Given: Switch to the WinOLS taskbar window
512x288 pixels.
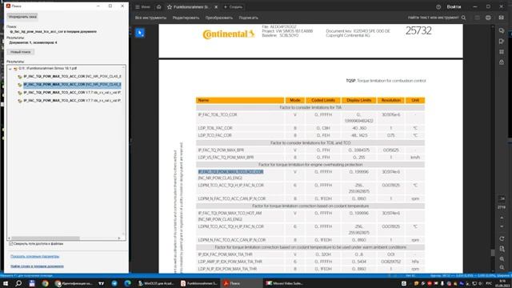Looking at the screenshot, I should click(156, 283).
